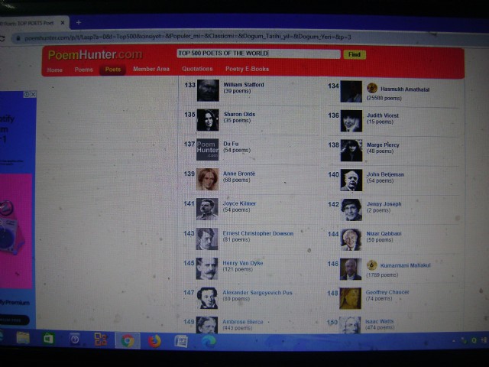
Task: Click the Find search button
Action: [355, 55]
